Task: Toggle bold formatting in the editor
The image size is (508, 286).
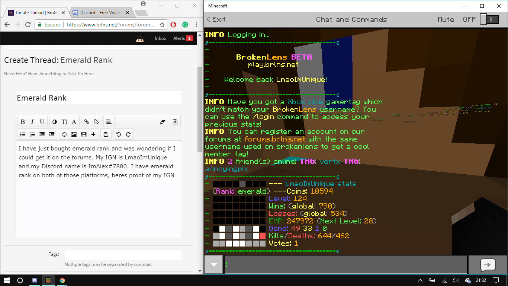Action: tap(23, 121)
